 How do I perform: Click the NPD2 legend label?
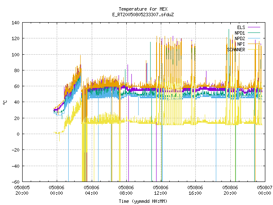click(240, 38)
